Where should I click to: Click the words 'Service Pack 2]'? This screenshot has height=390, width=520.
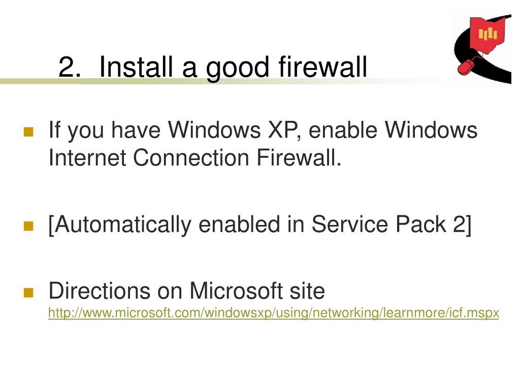(x=392, y=224)
